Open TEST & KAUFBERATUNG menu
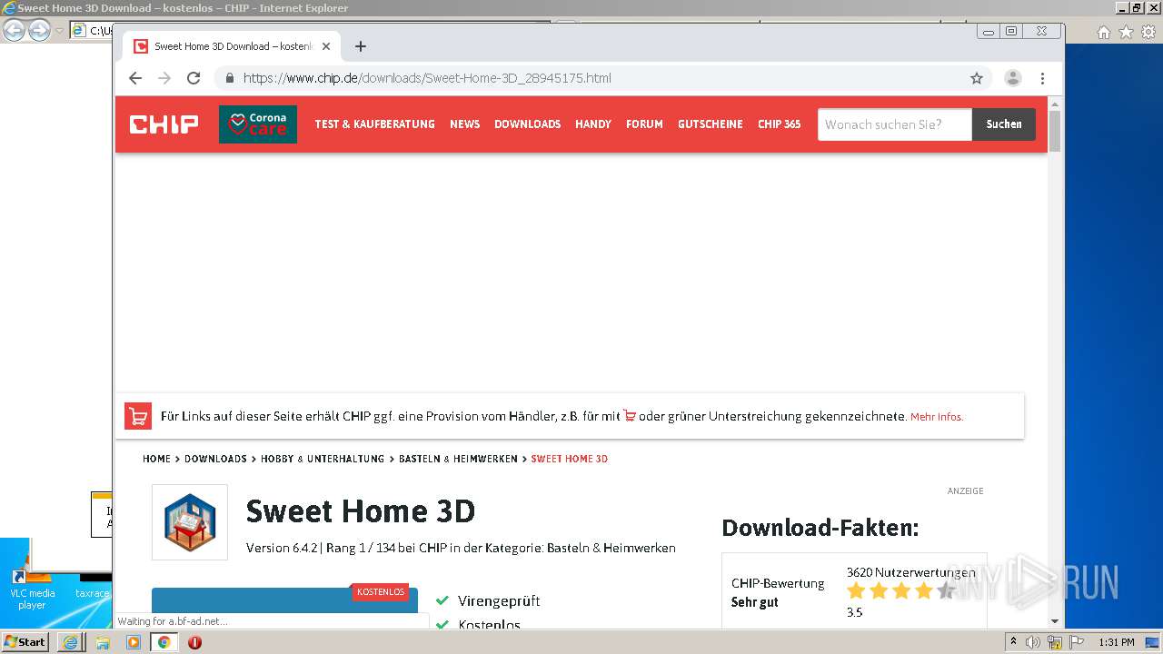 tap(374, 124)
